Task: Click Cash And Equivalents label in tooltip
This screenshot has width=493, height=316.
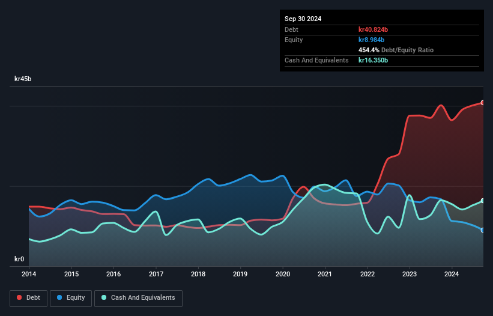Action: coord(316,60)
